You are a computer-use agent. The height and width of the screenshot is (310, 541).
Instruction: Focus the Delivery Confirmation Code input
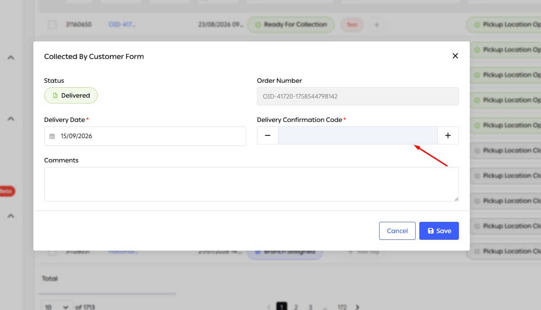pos(358,135)
